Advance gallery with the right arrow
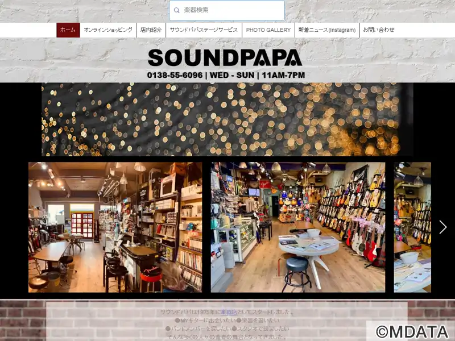 click(442, 227)
